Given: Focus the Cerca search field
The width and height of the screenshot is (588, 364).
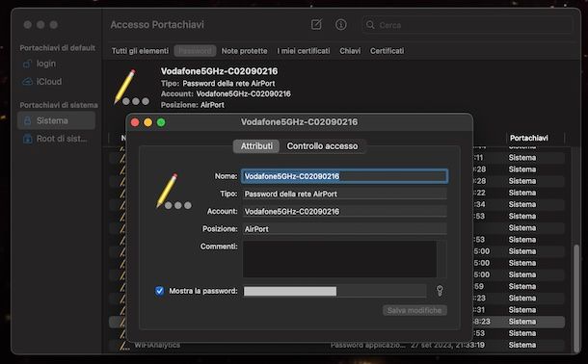Looking at the screenshot, I should 468,25.
